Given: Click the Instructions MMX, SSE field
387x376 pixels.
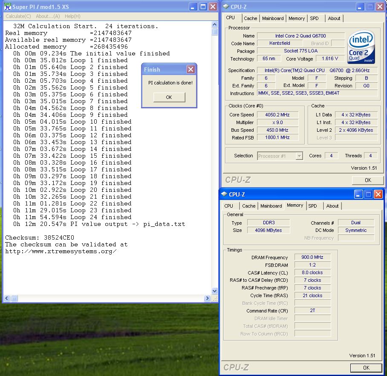Looking at the screenshot, I should (x=318, y=93).
